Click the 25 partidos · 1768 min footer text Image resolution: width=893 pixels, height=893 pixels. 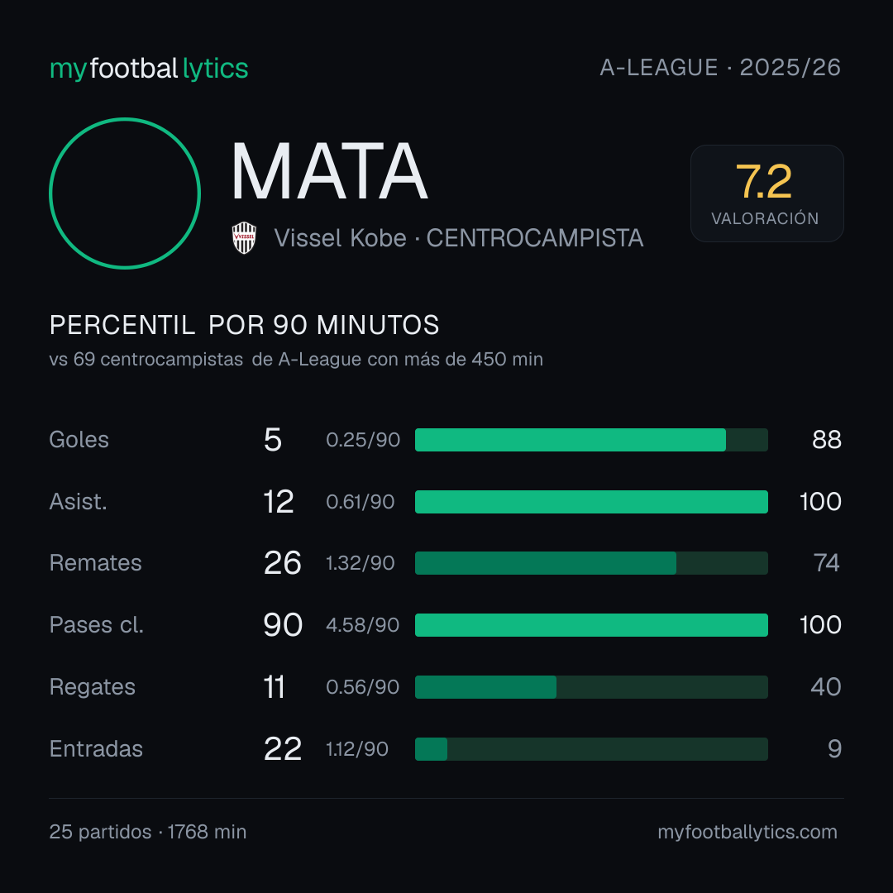click(148, 832)
